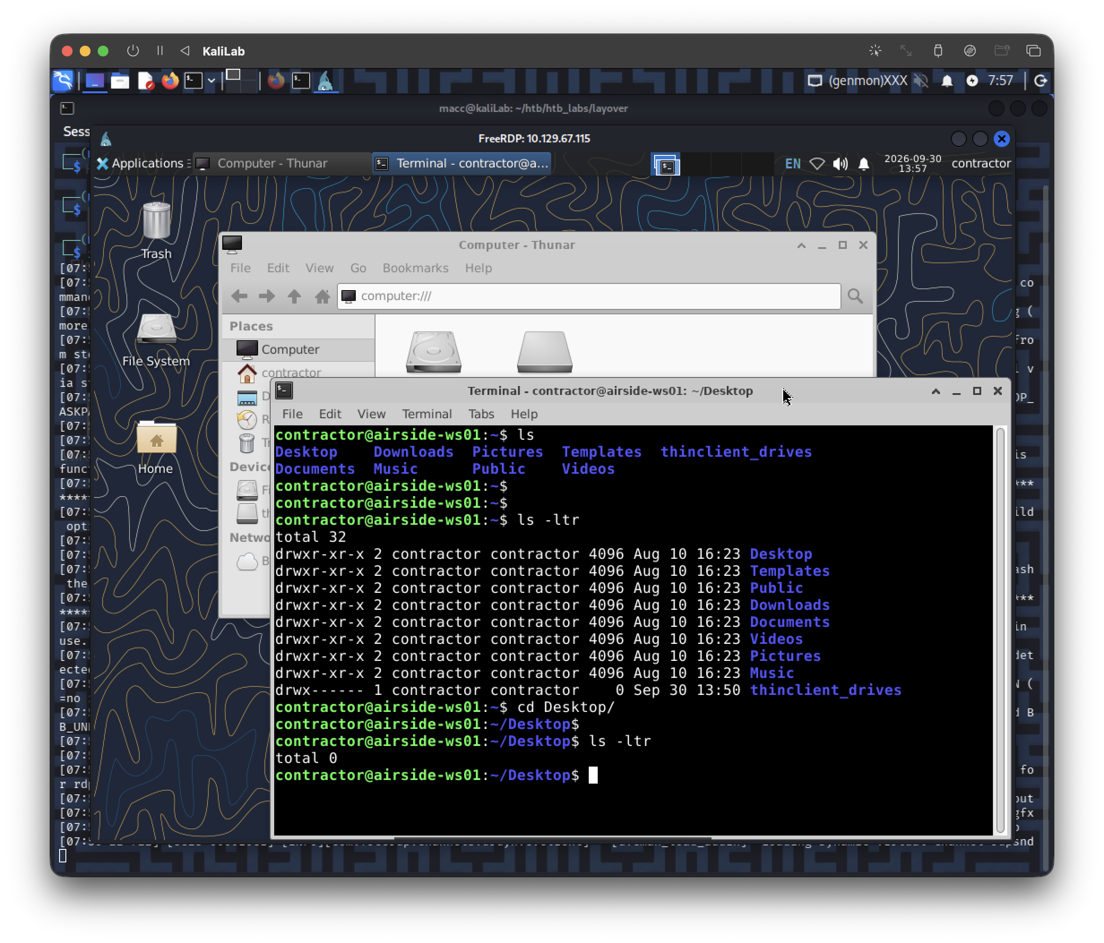The height and width of the screenshot is (943, 1104).
Task: Open Thunar Bookmarks menu
Action: click(416, 268)
